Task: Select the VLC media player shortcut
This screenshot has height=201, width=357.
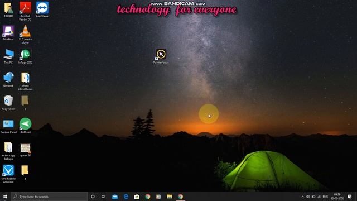Action: click(25, 35)
